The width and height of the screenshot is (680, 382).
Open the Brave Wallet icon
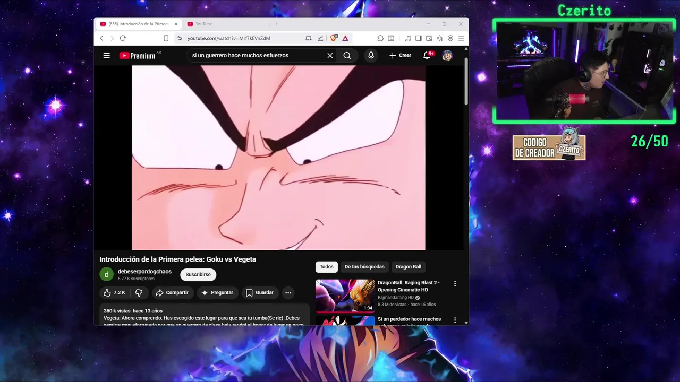click(429, 38)
